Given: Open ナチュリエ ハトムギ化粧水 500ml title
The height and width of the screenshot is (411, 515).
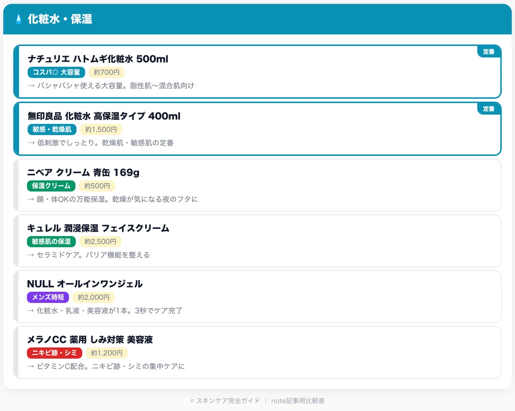Looking at the screenshot, I should 98,59.
